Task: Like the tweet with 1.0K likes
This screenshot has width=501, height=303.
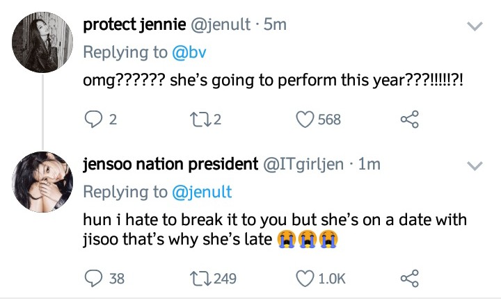Action: (x=306, y=279)
